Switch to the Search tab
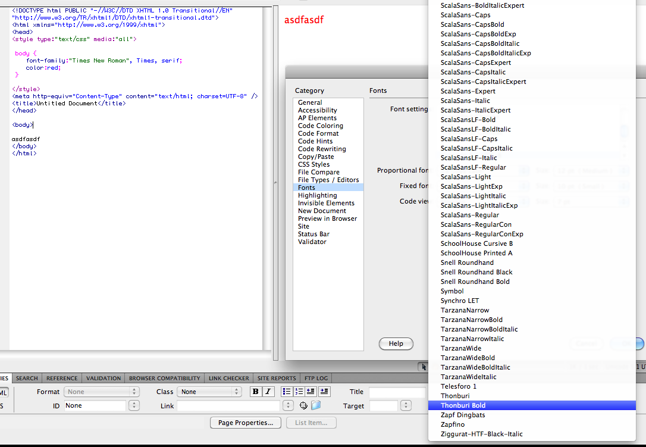 pos(27,378)
